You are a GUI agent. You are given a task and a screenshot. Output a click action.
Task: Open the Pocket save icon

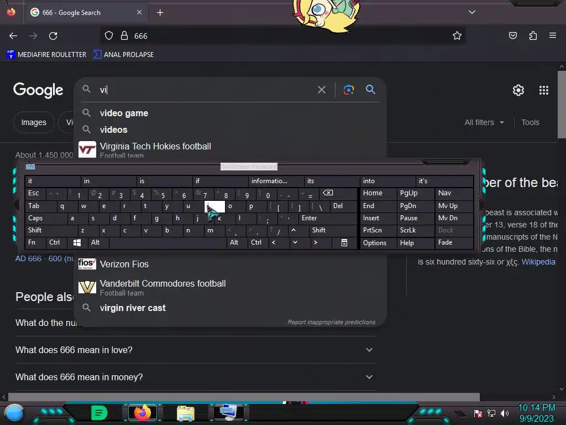pos(512,35)
